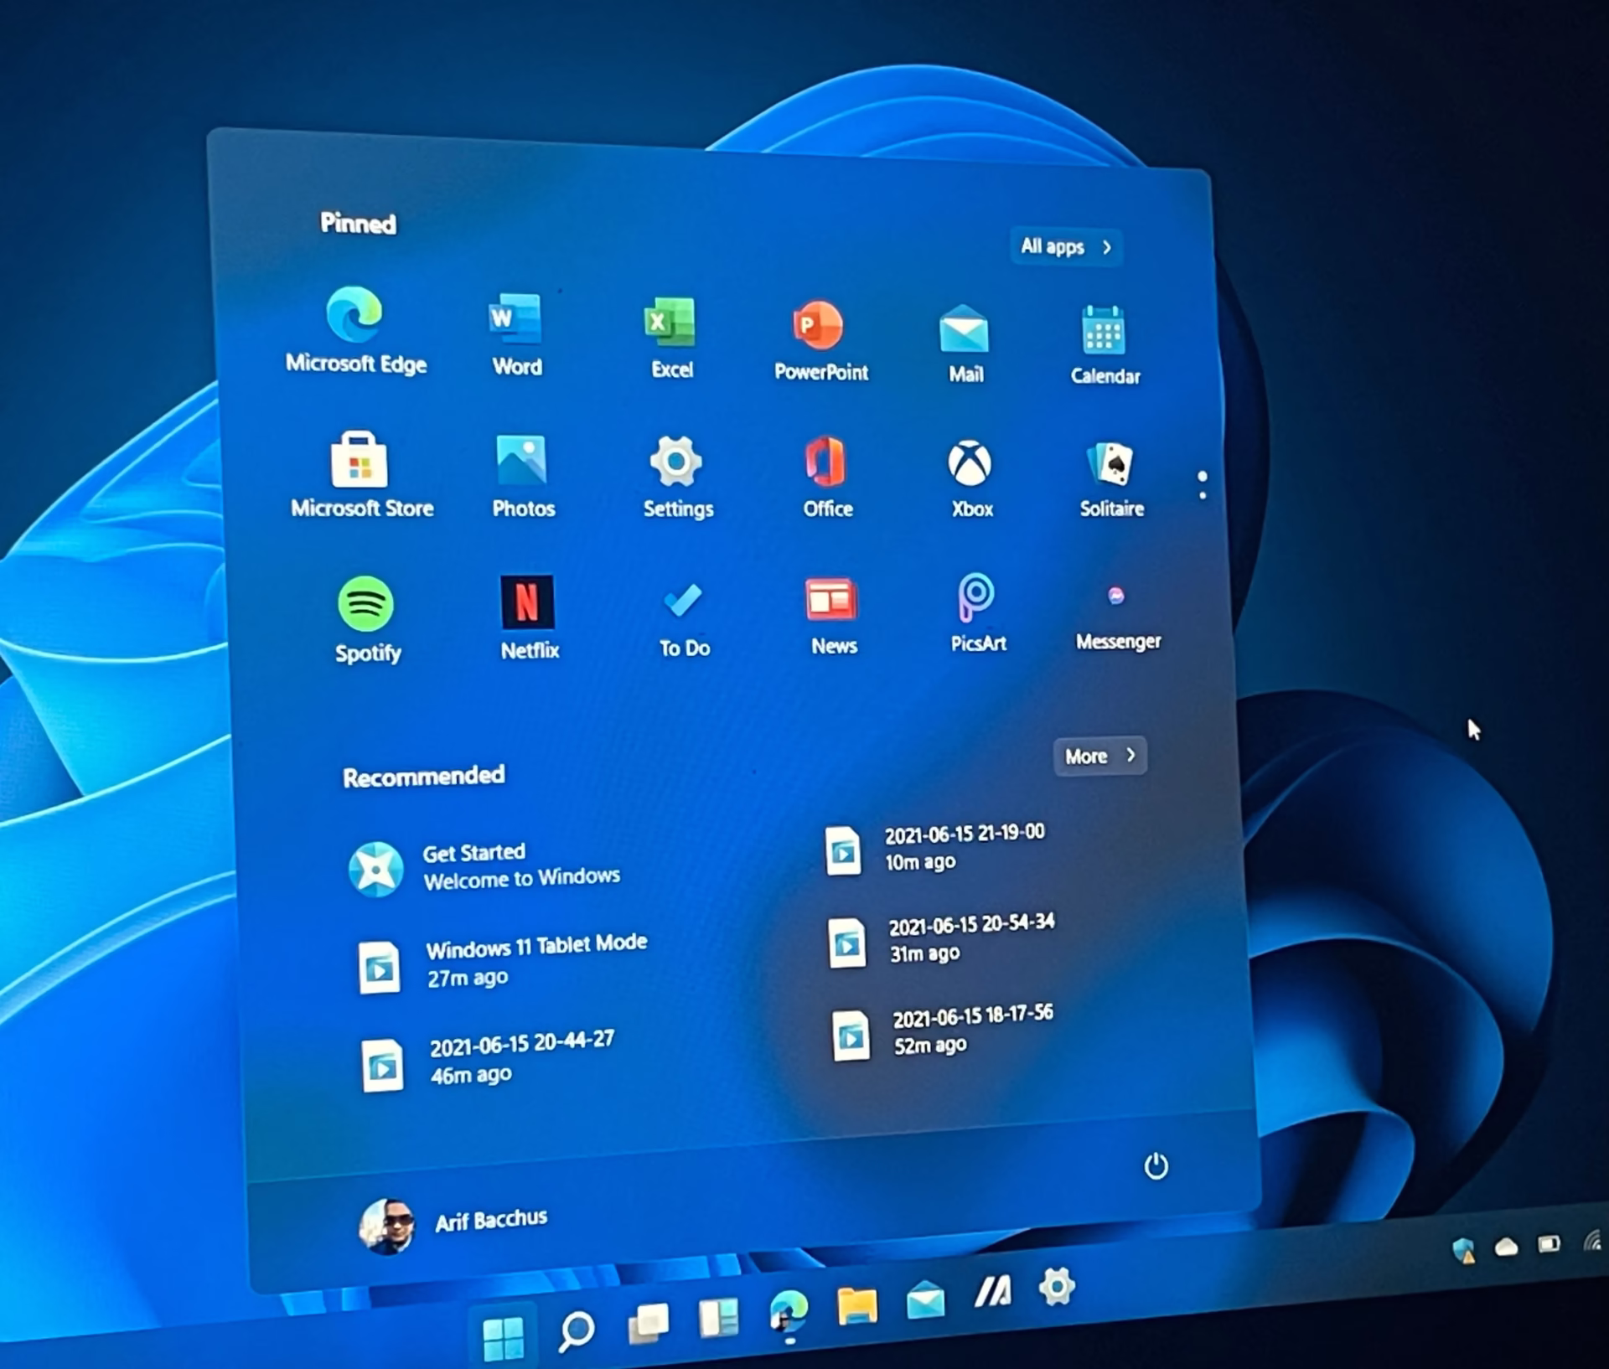The height and width of the screenshot is (1369, 1609).
Task: Open the taskbar Widgets icon
Action: point(718,1318)
